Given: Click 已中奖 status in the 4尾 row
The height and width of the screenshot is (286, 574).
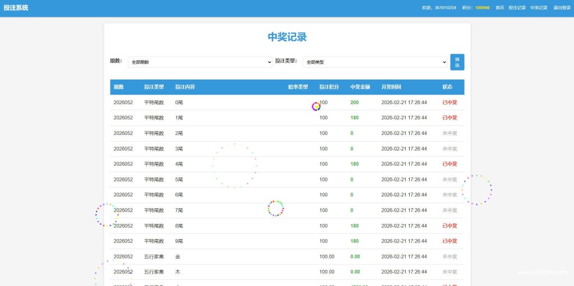Looking at the screenshot, I should [450, 164].
